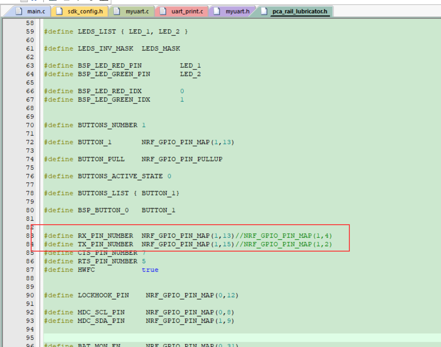Click the RX_PIN_NUMBER define
This screenshot has height=347, width=441.
click(x=105, y=236)
